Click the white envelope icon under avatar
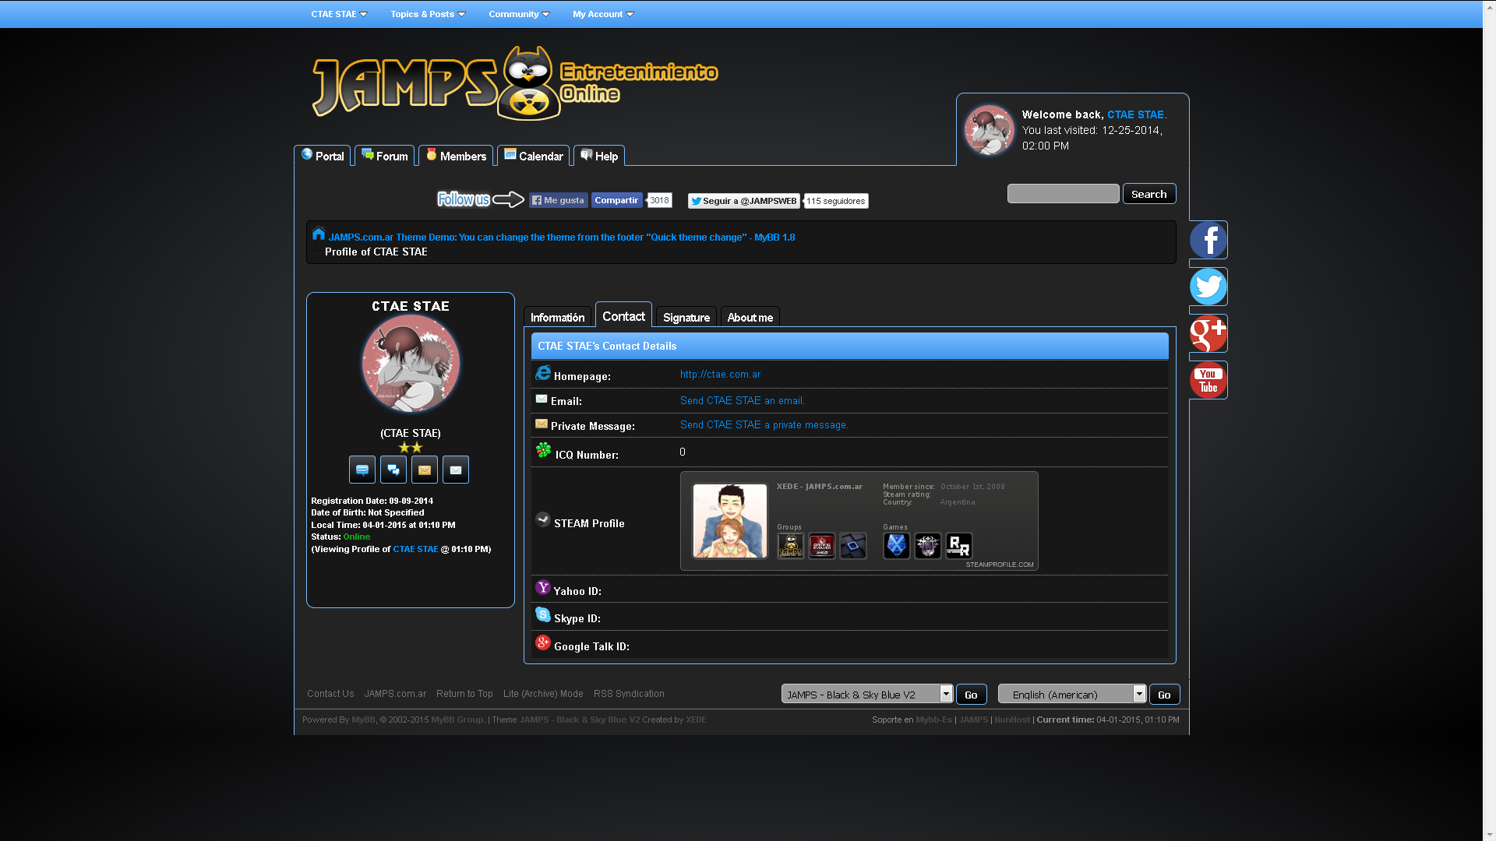 coord(456,470)
